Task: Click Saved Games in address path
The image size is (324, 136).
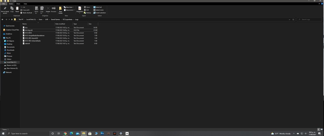Action: (55, 19)
